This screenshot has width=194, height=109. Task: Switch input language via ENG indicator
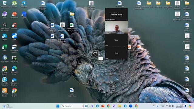tap(162, 106)
